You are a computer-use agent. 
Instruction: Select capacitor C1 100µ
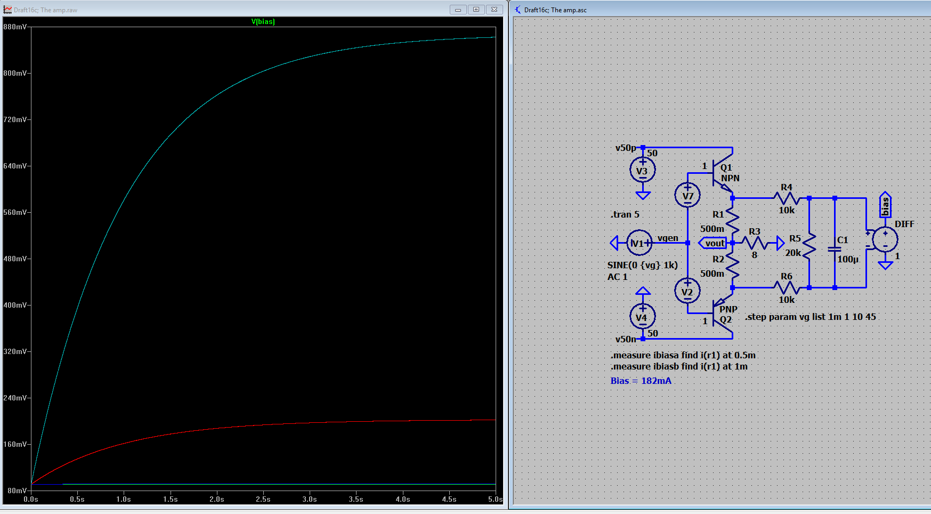835,249
